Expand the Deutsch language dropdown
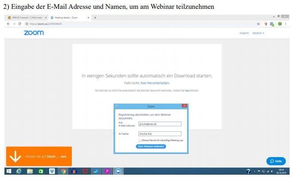The image size is (298, 180). click(258, 33)
